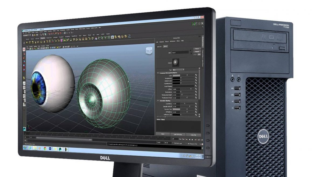The width and height of the screenshot is (315, 177).
Task: Click the map button beside Diffuse
Action: (196, 89)
